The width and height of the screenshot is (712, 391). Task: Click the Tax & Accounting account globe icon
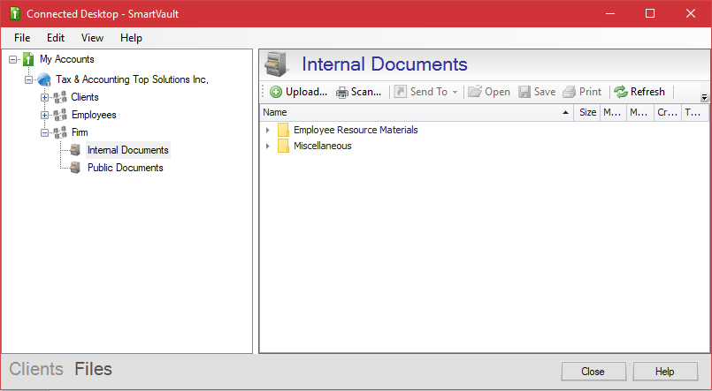[x=44, y=79]
